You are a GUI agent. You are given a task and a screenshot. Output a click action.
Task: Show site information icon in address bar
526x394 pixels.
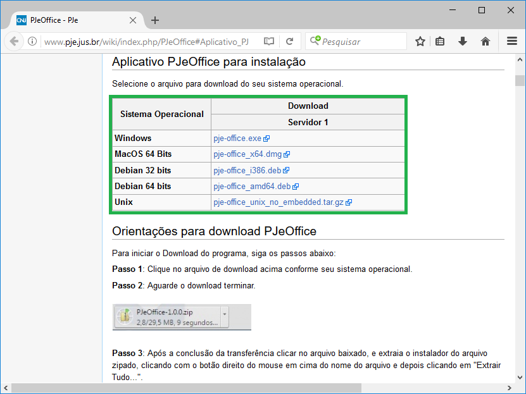click(x=32, y=42)
